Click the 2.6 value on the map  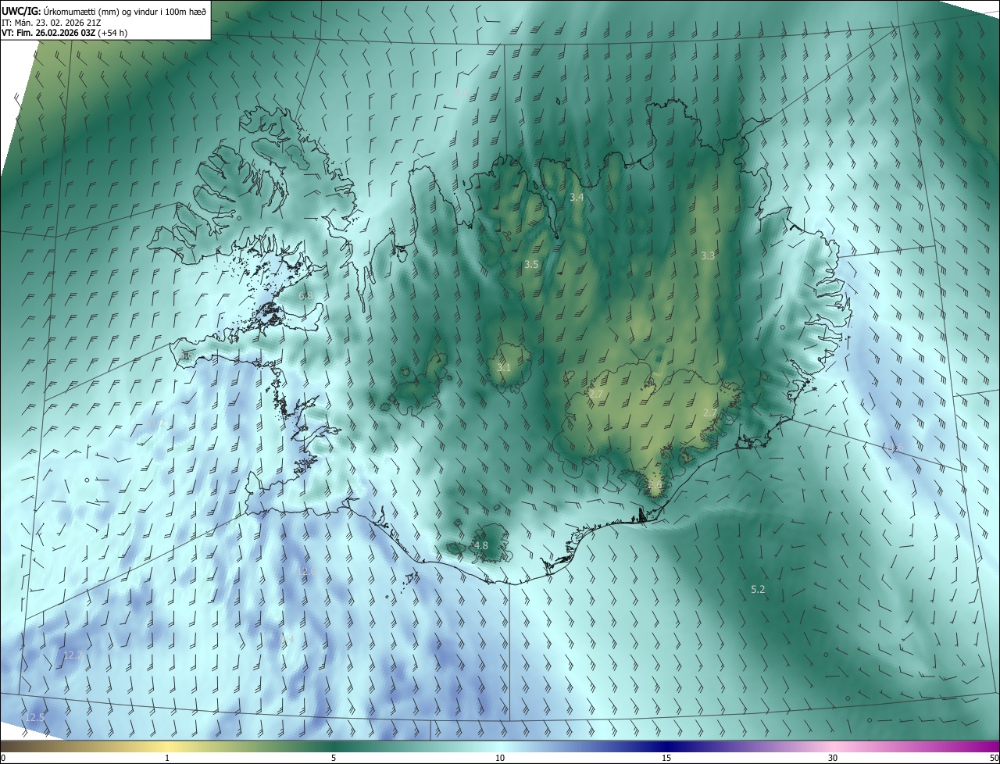(x=655, y=484)
